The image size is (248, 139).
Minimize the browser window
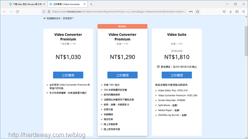tap(227, 4)
